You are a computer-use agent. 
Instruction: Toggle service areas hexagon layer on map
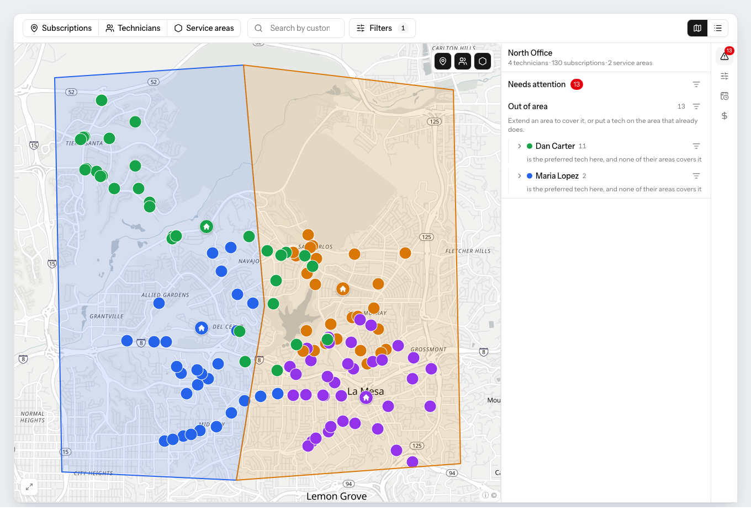click(483, 61)
